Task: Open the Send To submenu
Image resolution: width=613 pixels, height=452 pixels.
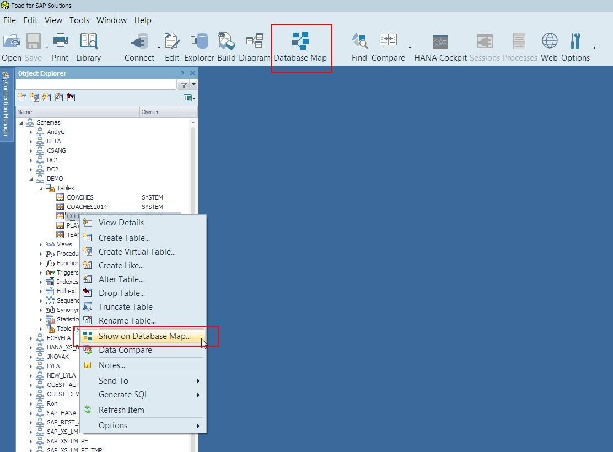Action: coord(143,381)
